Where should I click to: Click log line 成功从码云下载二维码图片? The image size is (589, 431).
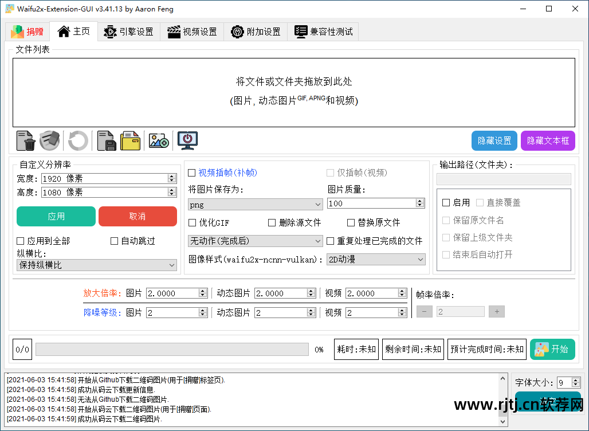[x=85, y=418]
